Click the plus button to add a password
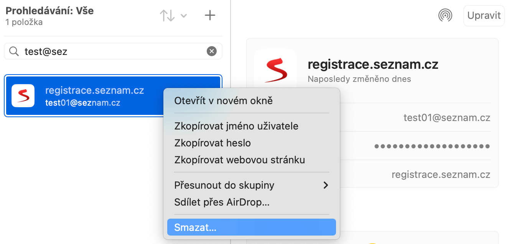 [210, 15]
